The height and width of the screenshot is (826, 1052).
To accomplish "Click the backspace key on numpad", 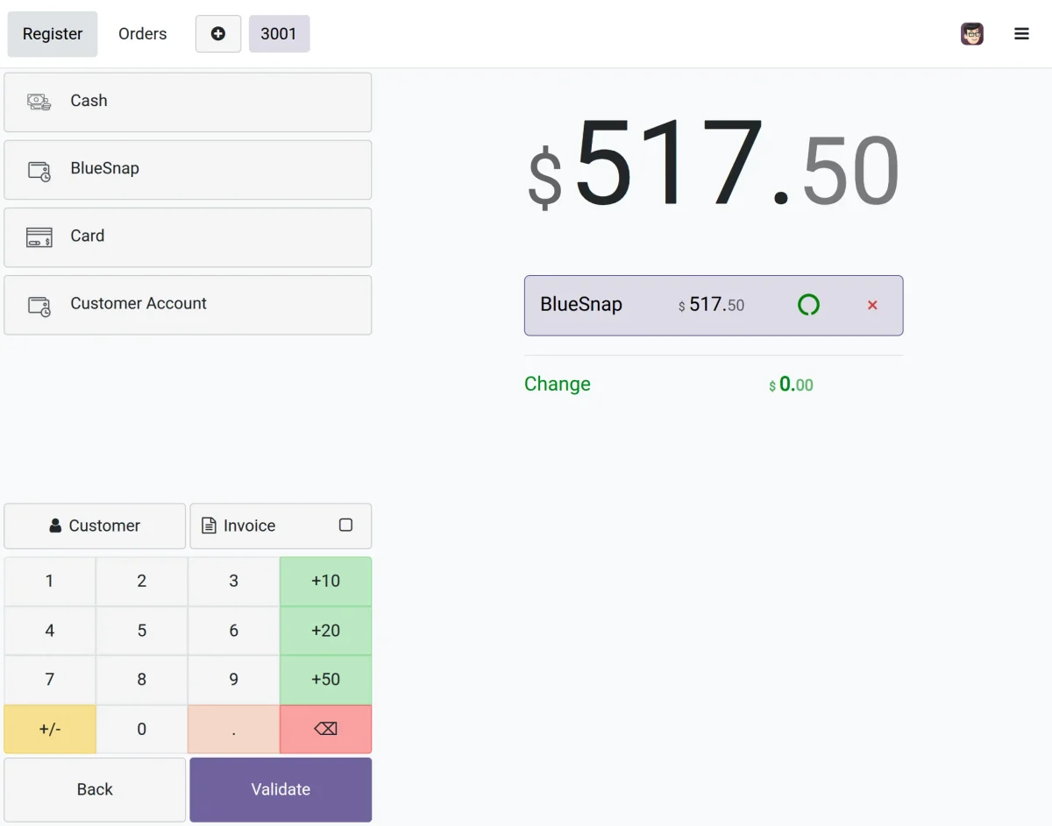I will tap(325, 729).
